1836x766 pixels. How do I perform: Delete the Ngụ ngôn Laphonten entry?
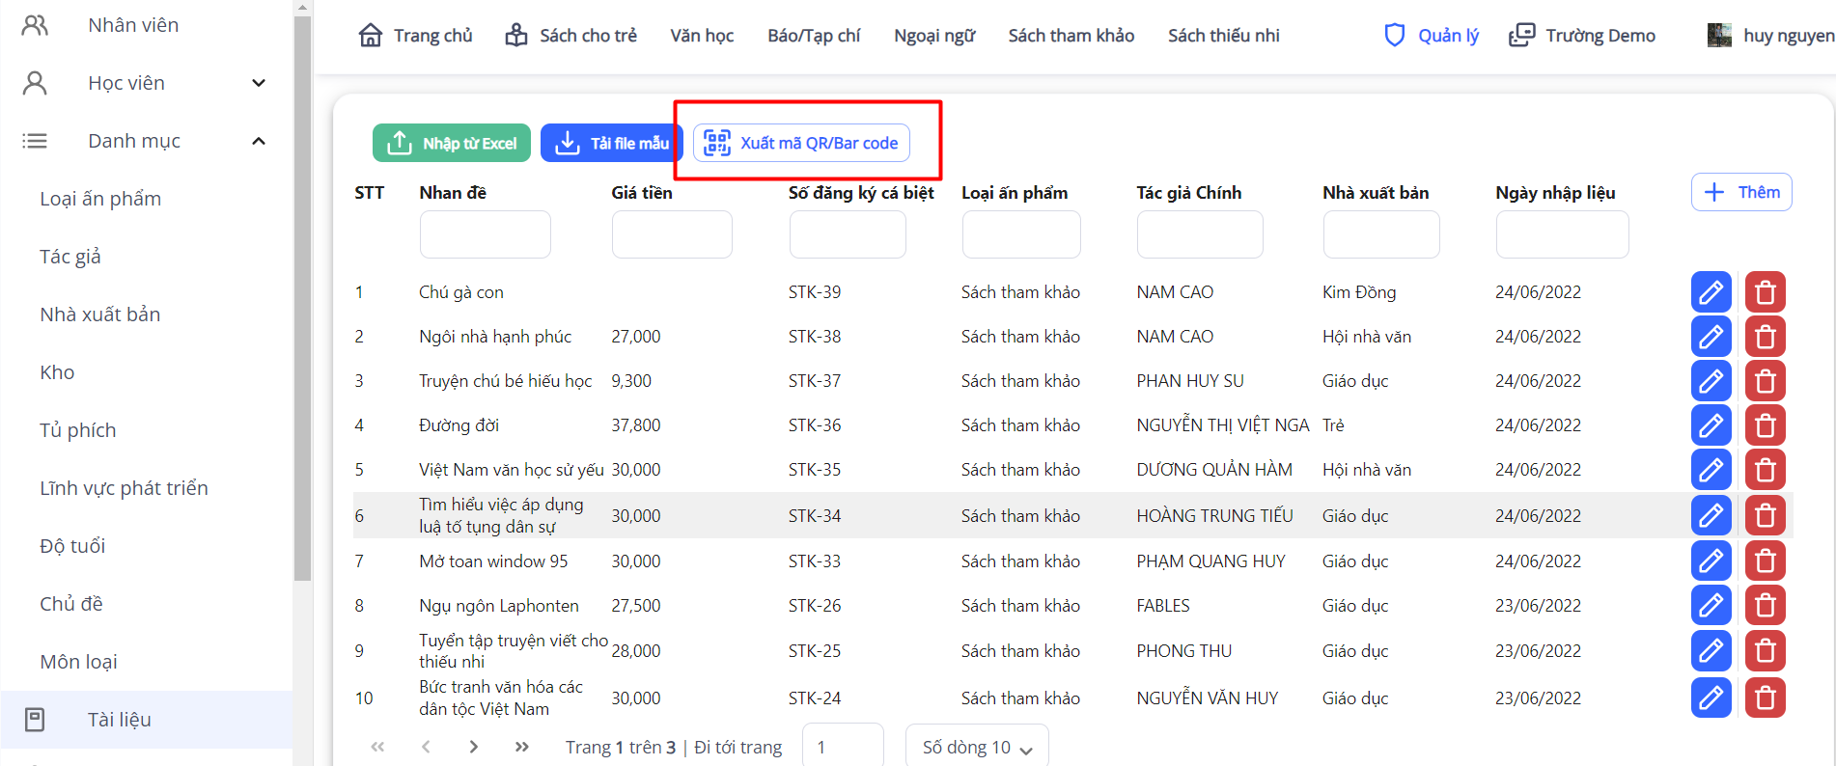pos(1765,606)
